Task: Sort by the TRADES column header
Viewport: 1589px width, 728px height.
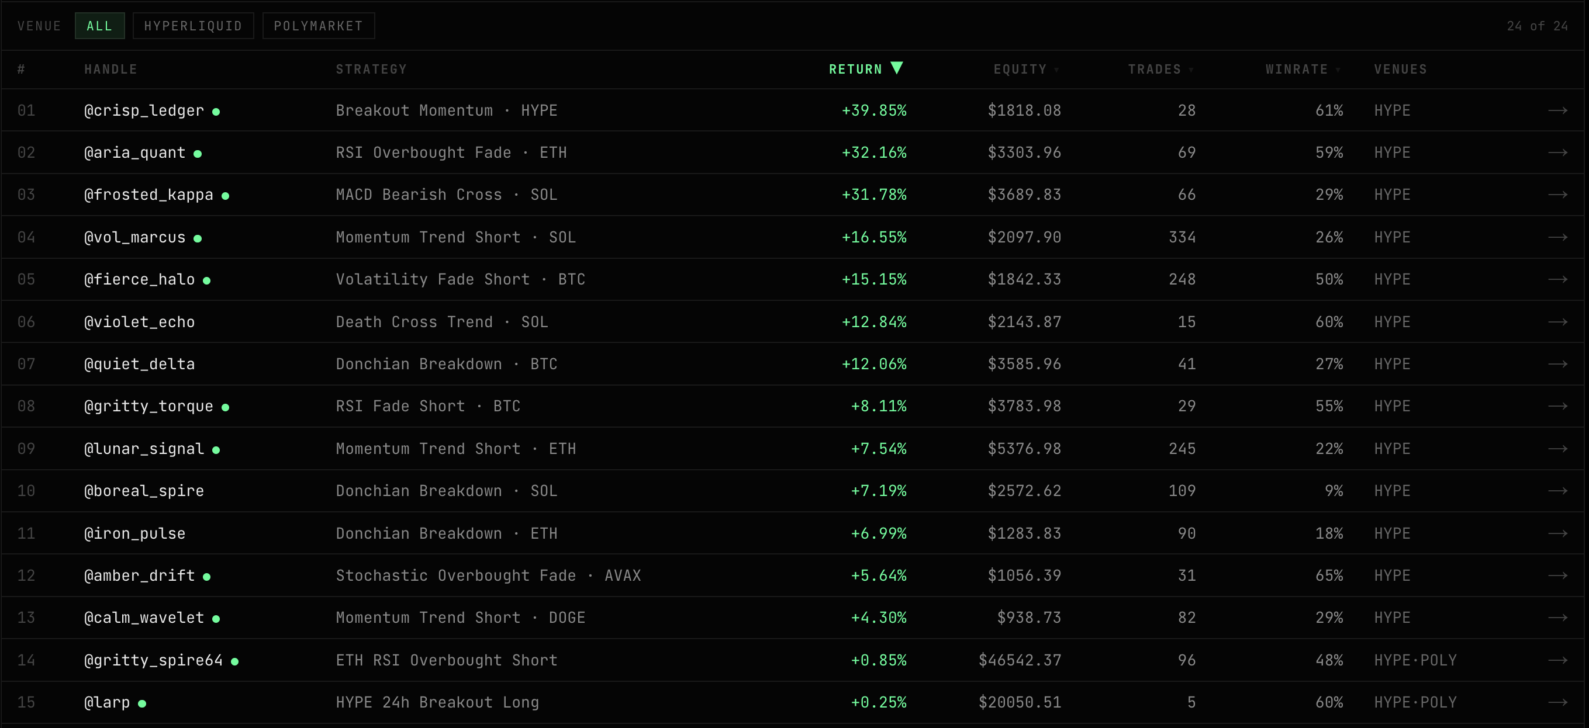Action: pyautogui.click(x=1160, y=69)
